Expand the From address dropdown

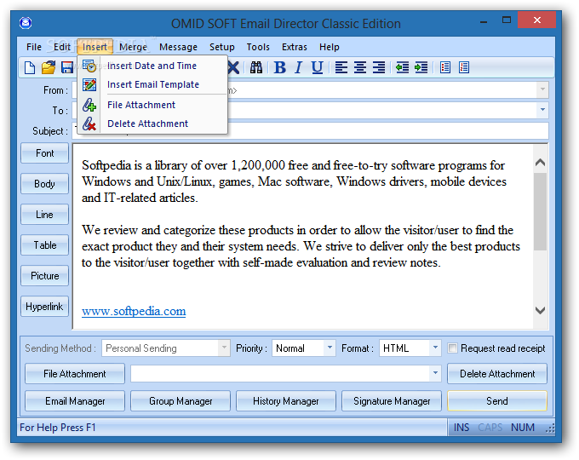[x=542, y=89]
